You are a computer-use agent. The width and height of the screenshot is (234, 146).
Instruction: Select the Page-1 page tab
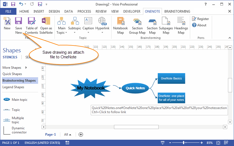pos(50,134)
